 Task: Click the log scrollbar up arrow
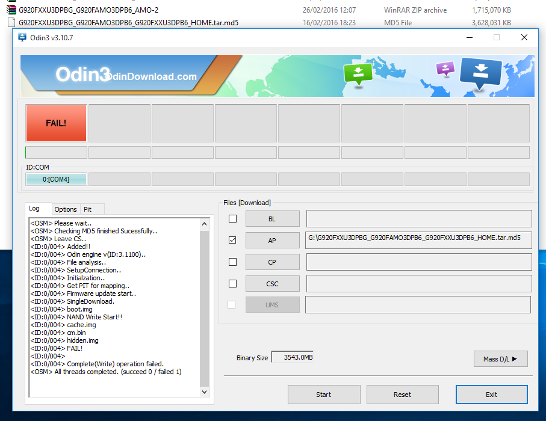point(205,224)
